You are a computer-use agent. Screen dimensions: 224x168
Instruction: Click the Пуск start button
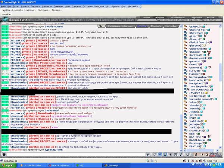pyautogui.click(x=8, y=165)
